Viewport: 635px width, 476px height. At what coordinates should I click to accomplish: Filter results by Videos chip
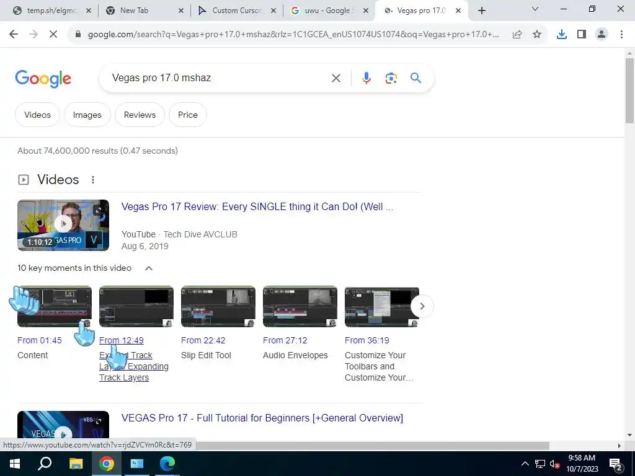tap(37, 115)
